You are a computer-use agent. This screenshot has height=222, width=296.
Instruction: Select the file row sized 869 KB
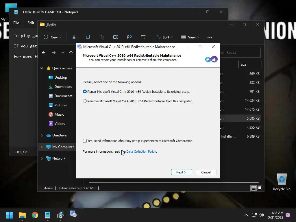(x=240, y=74)
